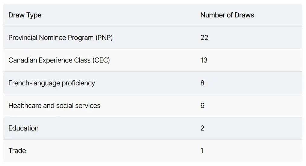The width and height of the screenshot is (306, 166).
Task: Click the number 13 for CEC draws
Action: click(x=204, y=60)
